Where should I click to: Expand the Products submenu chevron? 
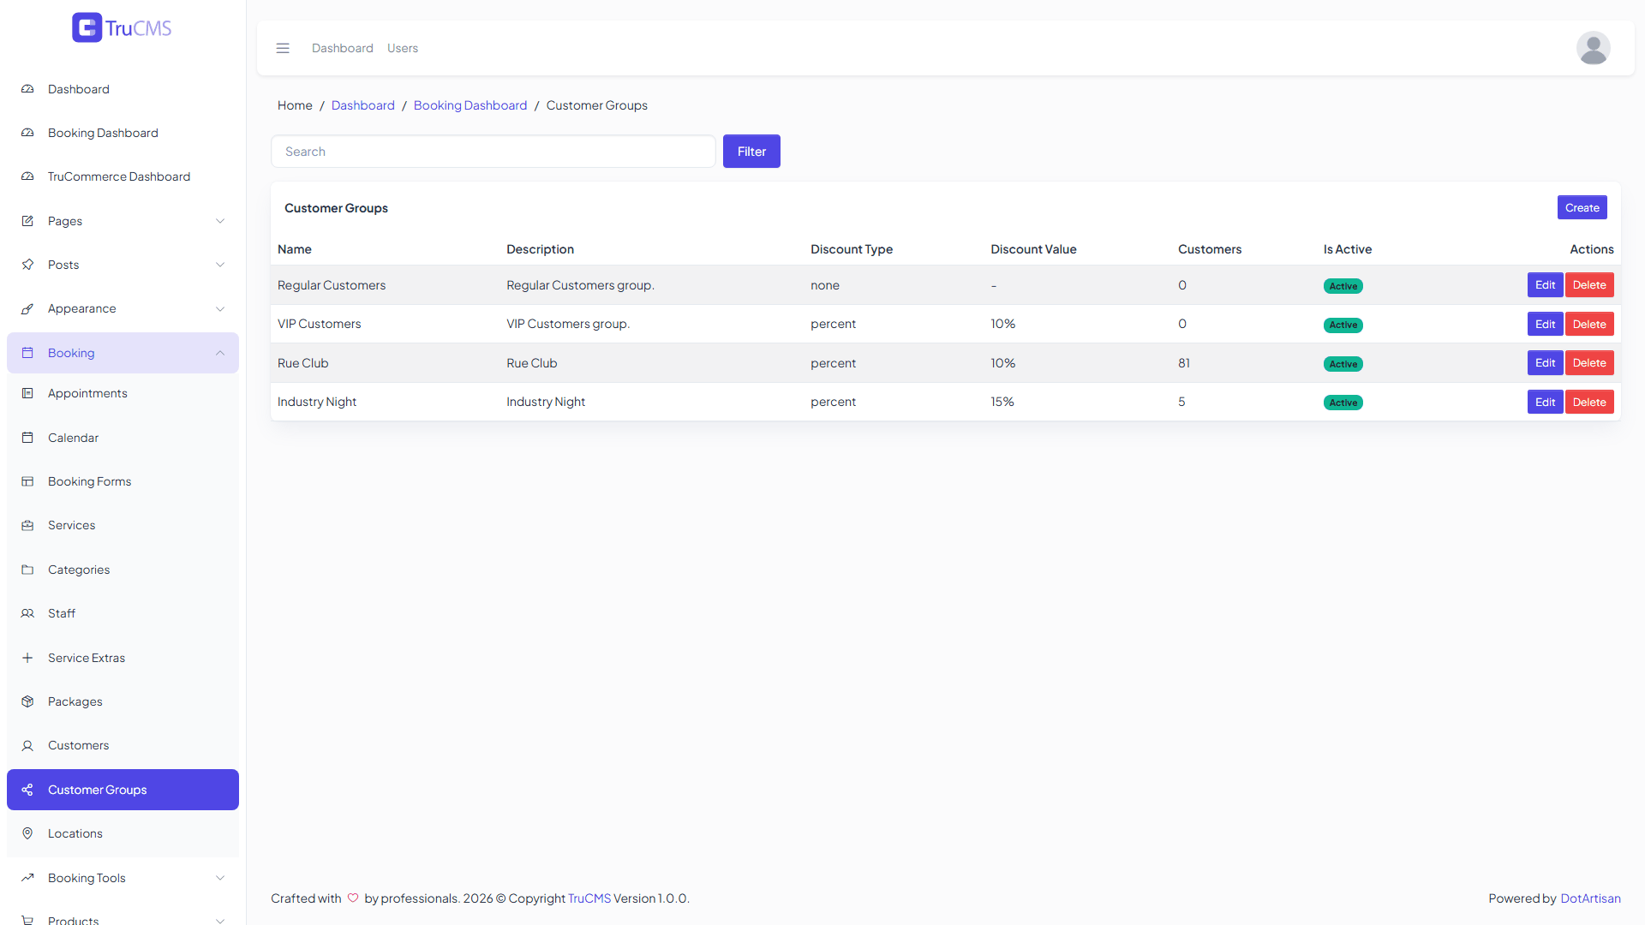click(x=220, y=921)
